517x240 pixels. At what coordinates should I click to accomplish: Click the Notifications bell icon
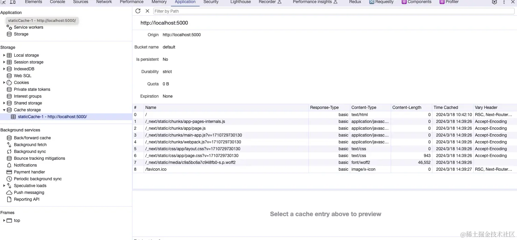9,165
